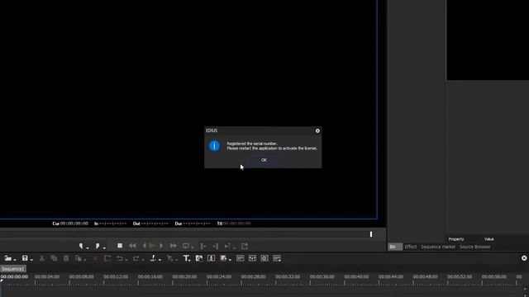
Task: Open the Export icon in the player
Action: point(245,246)
